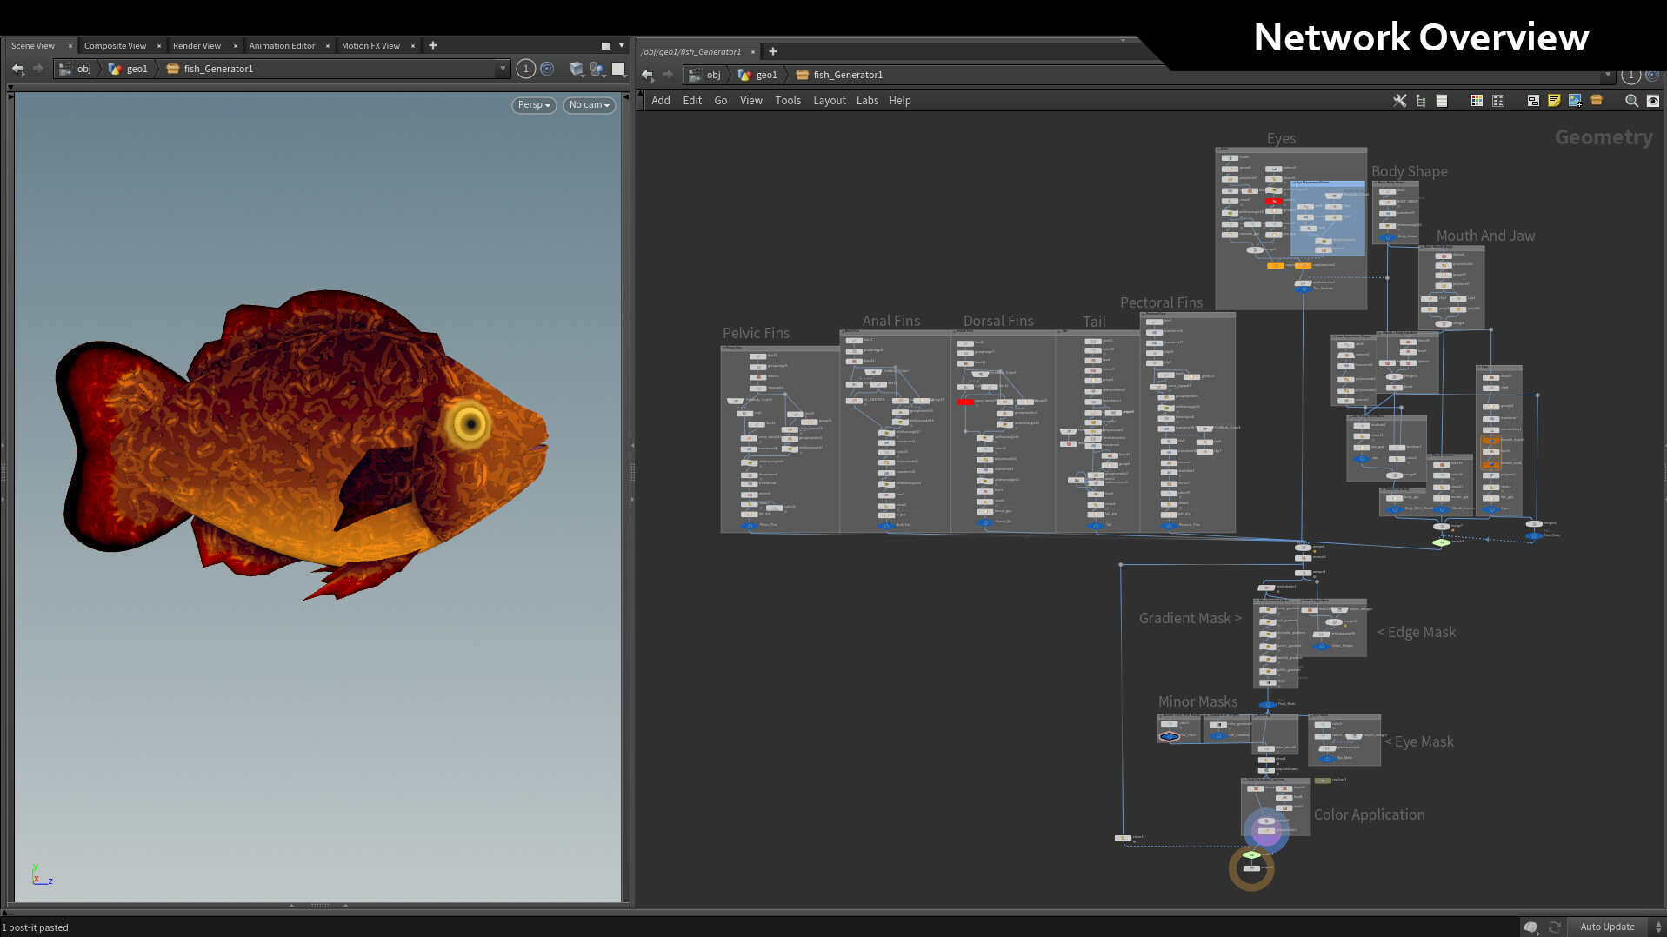The image size is (1667, 937).
Task: Toggle the Auto Update mode checkbox
Action: tap(1608, 927)
